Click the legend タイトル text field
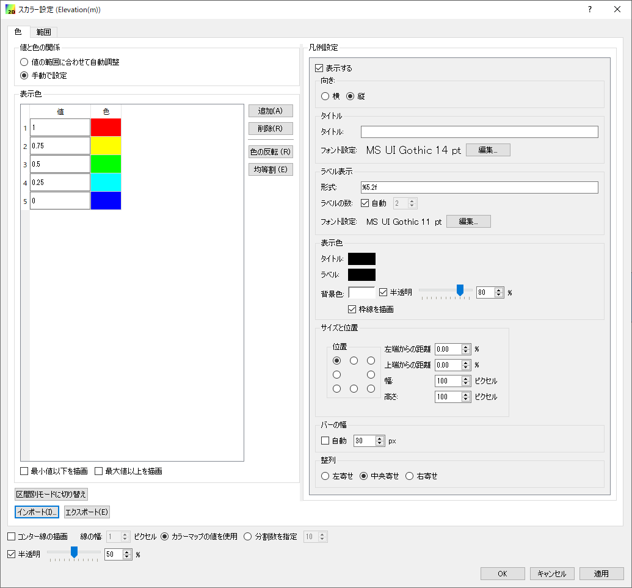The image size is (632, 588). pyautogui.click(x=479, y=132)
